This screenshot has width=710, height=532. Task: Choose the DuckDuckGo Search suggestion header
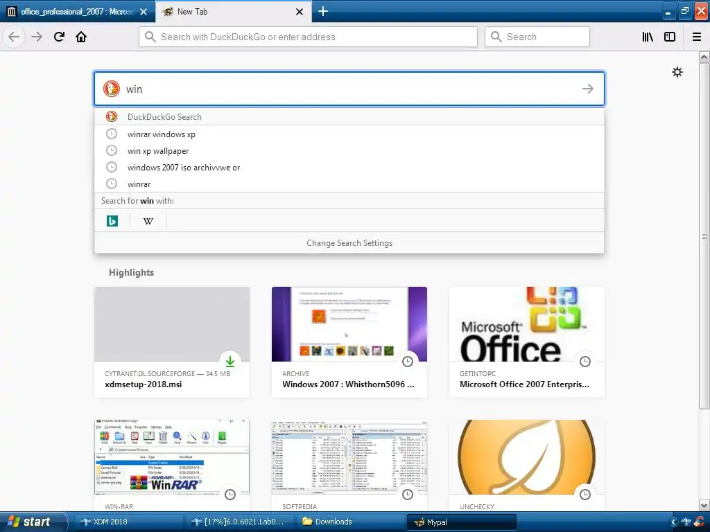point(349,116)
